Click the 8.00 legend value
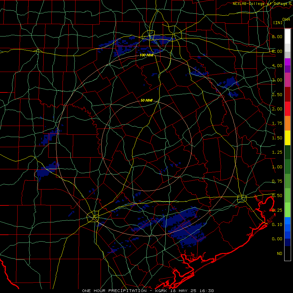The height and width of the screenshot is (293, 293). click(277, 36)
